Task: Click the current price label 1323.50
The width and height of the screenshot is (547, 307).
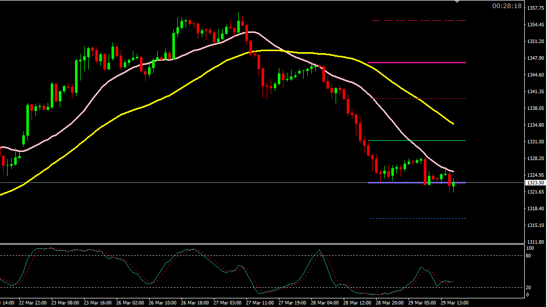Action: click(535, 182)
